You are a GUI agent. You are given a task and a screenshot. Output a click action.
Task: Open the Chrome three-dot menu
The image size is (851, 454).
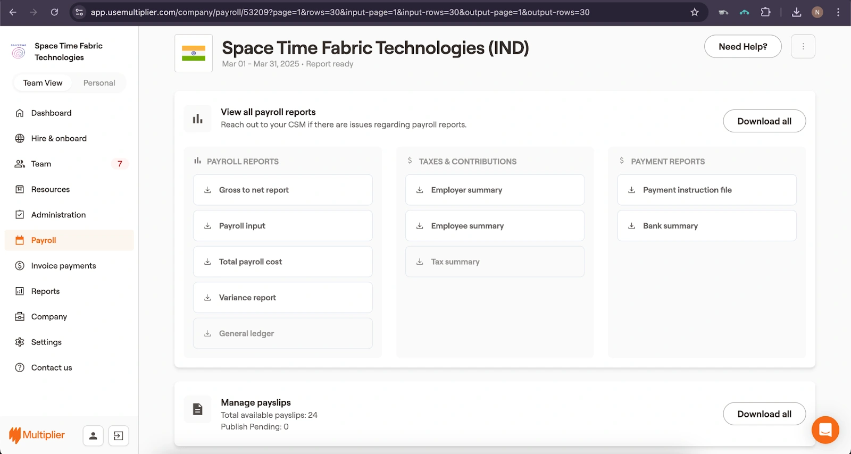(x=838, y=12)
